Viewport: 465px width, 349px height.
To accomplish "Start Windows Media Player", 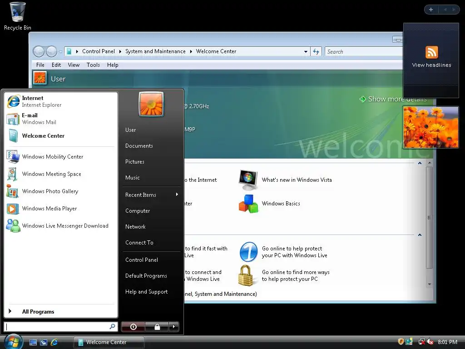I will click(x=61, y=208).
